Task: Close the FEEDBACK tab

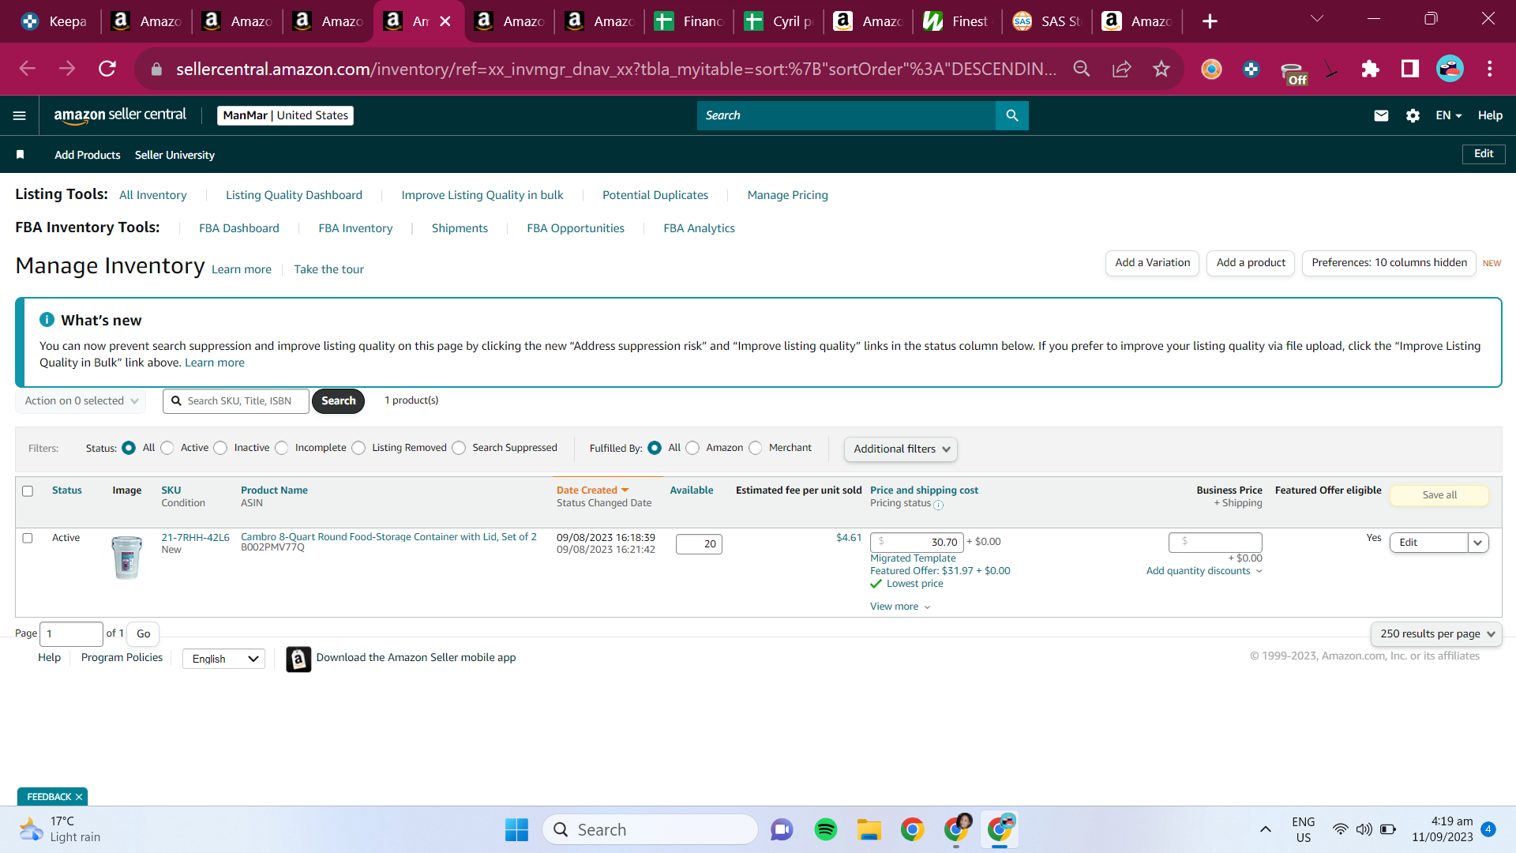Action: tap(79, 797)
